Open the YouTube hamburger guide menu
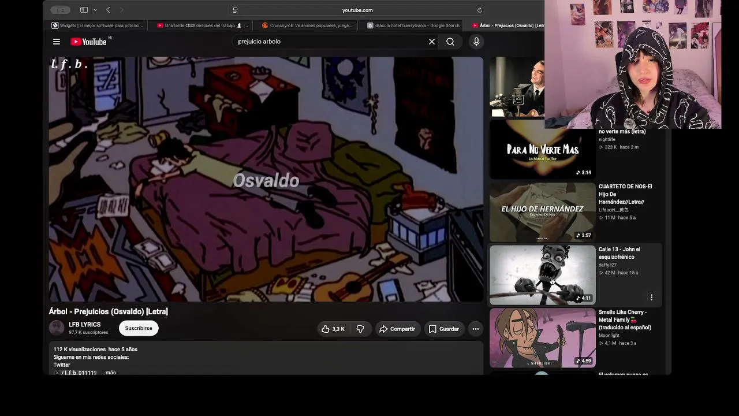The height and width of the screenshot is (416, 739). pos(57,42)
